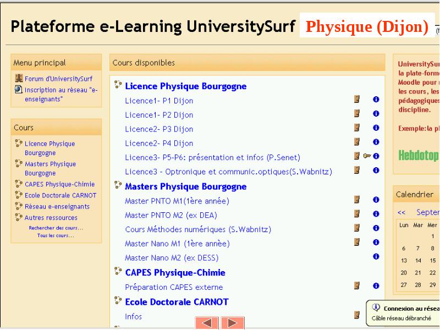The width and height of the screenshot is (440, 330).
Task: Select day 14 in the Calendrier
Action: pos(418,261)
